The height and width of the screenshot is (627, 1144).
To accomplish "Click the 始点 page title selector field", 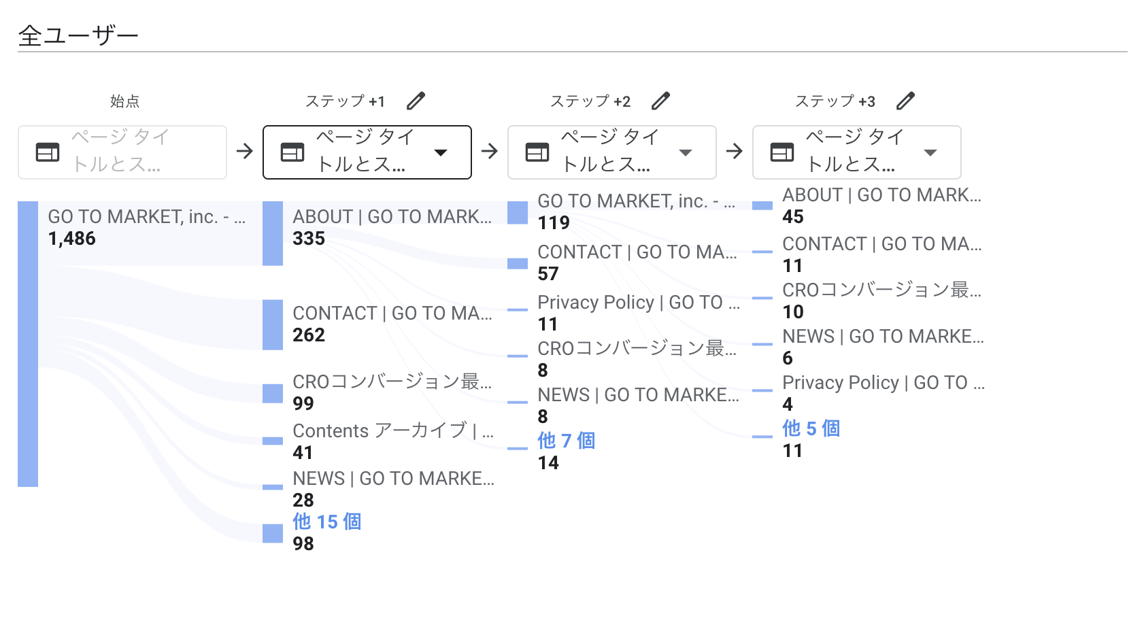I will (x=122, y=152).
